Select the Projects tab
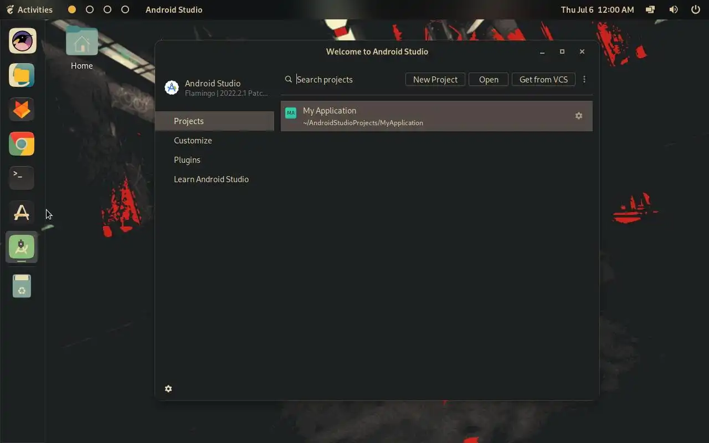This screenshot has width=709, height=443. [214, 121]
